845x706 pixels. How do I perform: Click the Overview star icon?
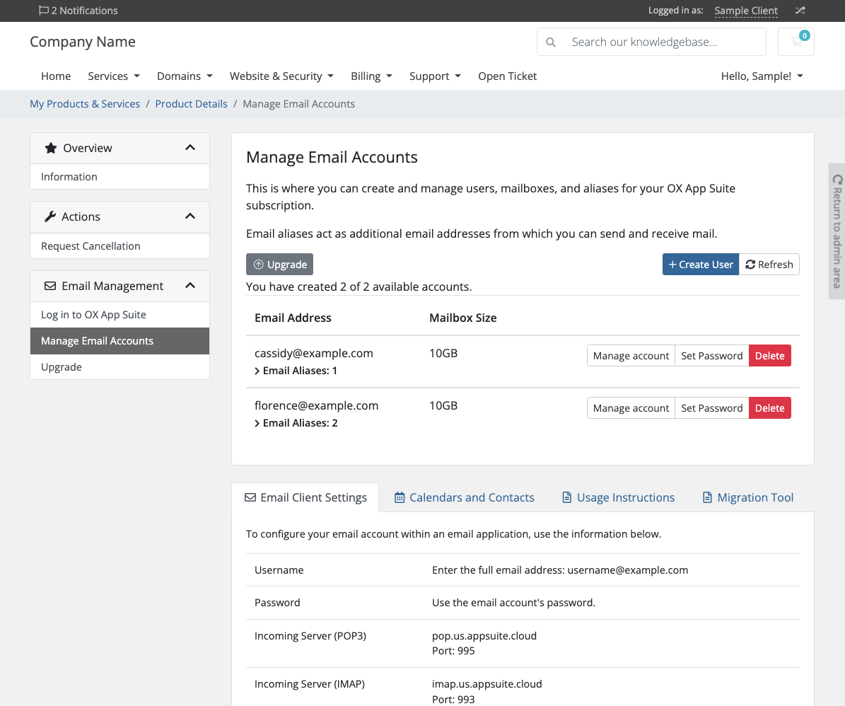51,149
